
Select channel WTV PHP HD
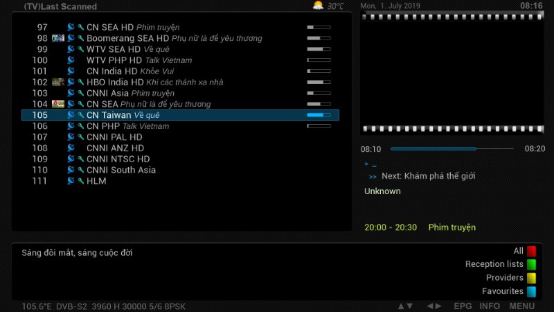click(180, 60)
